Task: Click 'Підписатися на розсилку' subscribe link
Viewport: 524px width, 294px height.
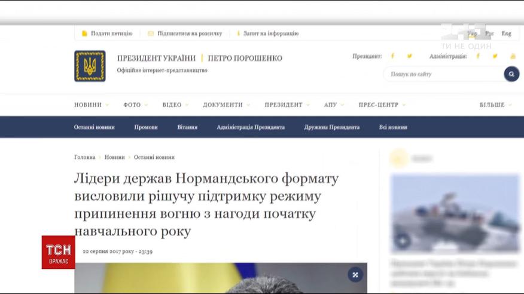Action: coord(185,33)
